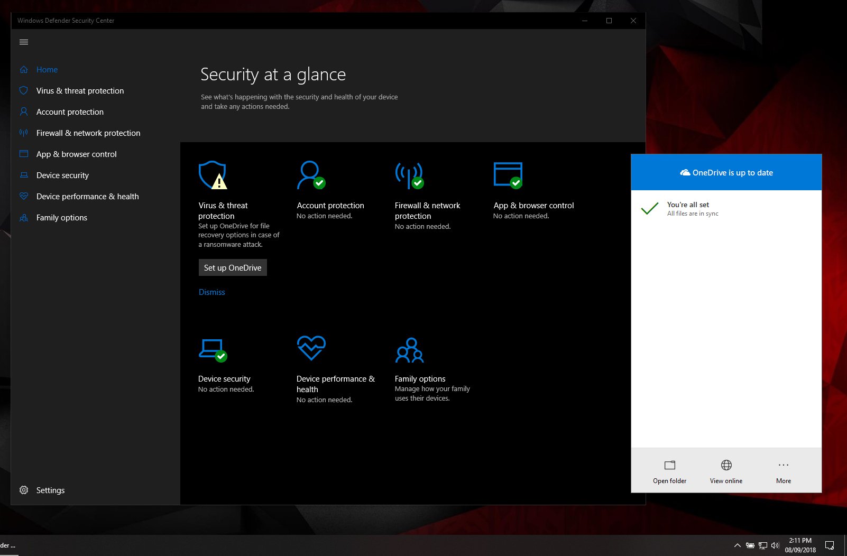Select Family options in sidebar
This screenshot has height=556, width=847.
pyautogui.click(x=62, y=218)
